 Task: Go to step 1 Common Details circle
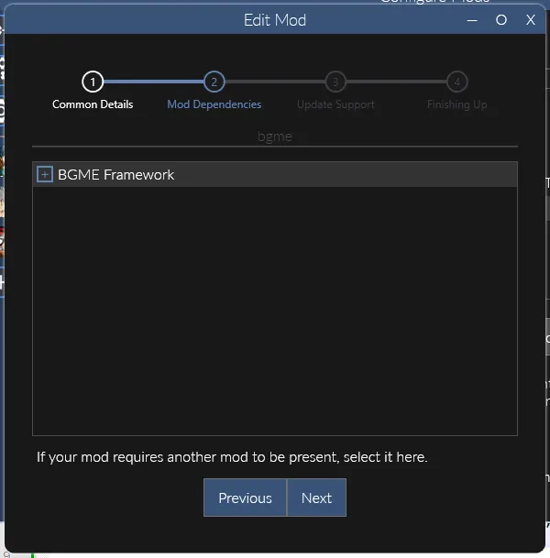(x=93, y=82)
